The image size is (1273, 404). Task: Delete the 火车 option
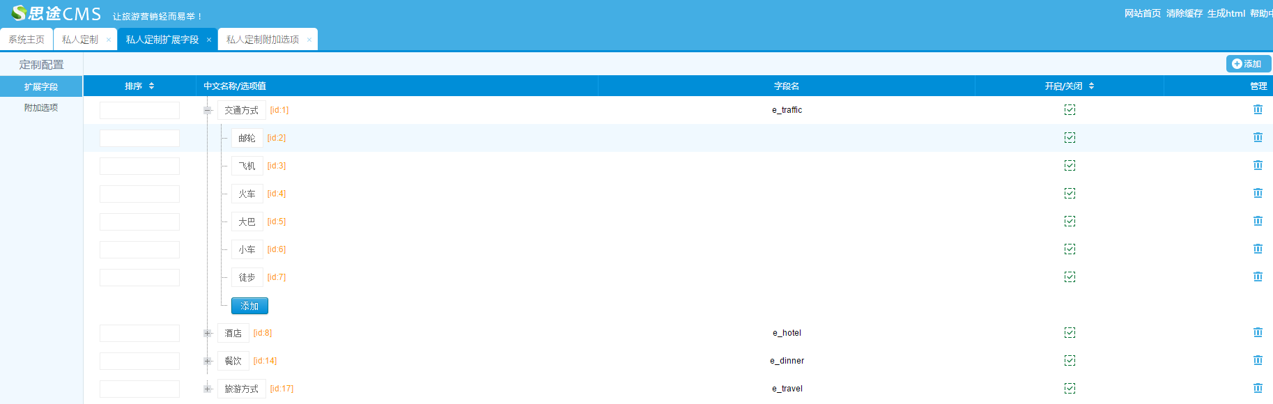pos(1258,193)
